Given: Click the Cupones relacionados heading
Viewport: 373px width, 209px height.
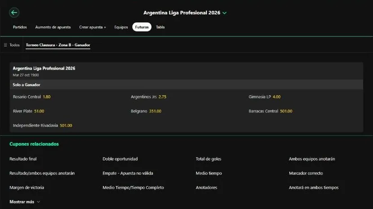Looking at the screenshot, I should (34, 144).
